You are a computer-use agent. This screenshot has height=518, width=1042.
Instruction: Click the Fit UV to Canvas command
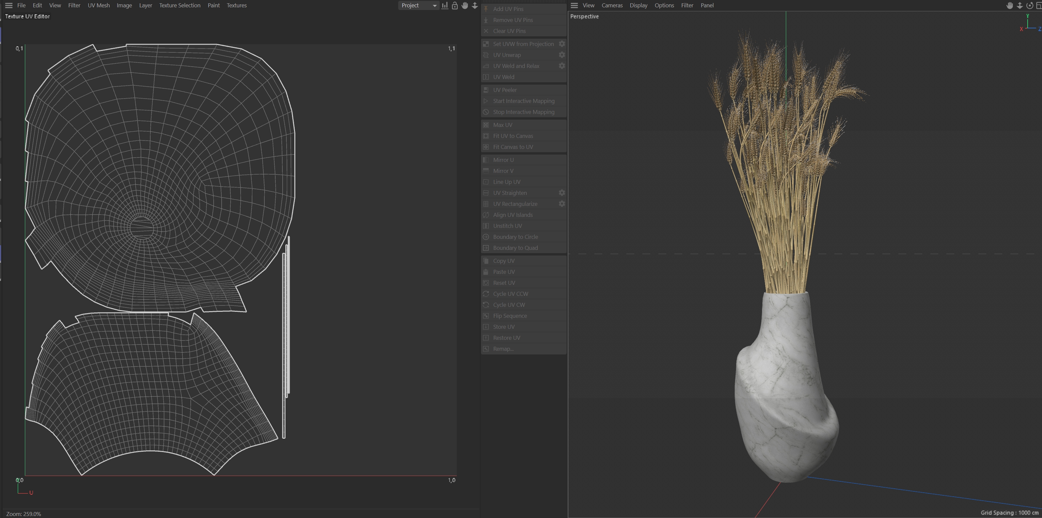pos(513,136)
